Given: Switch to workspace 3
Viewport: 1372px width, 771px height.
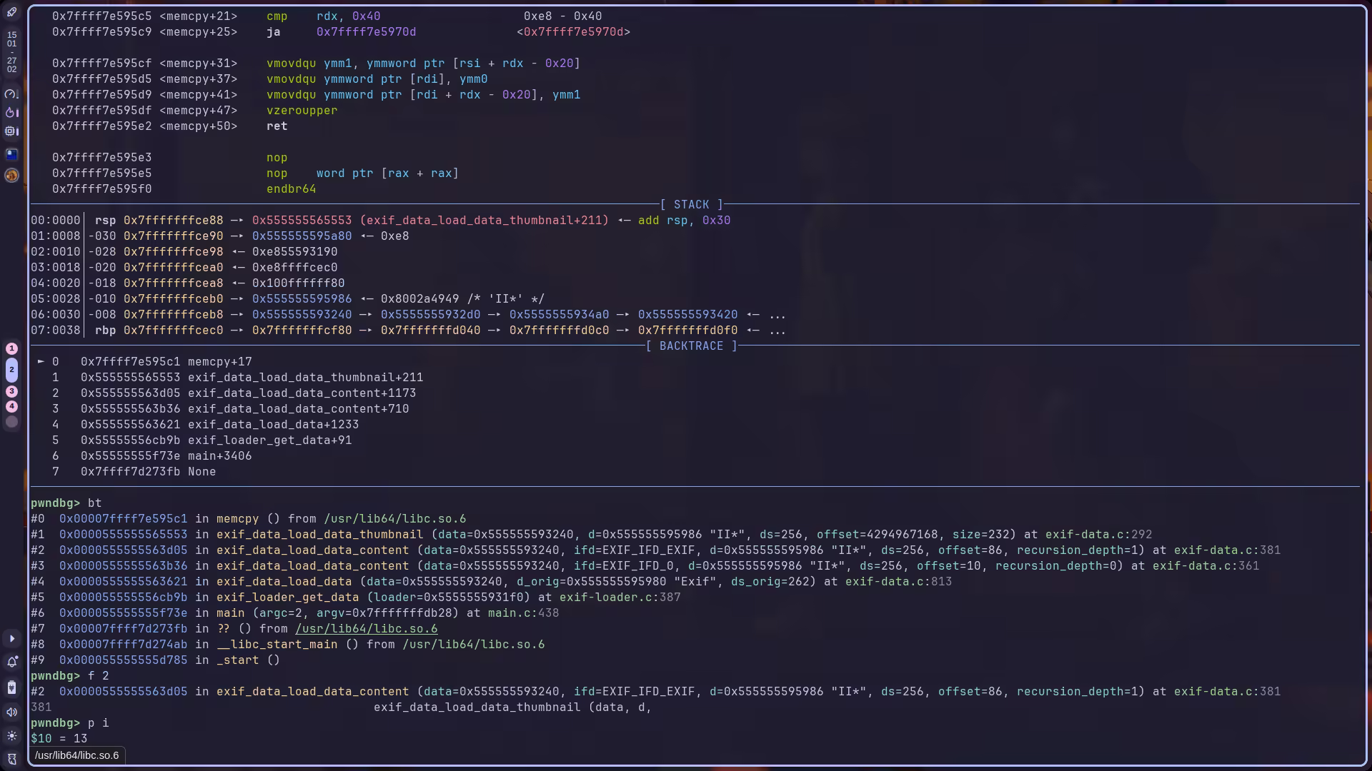Looking at the screenshot, I should click(11, 391).
